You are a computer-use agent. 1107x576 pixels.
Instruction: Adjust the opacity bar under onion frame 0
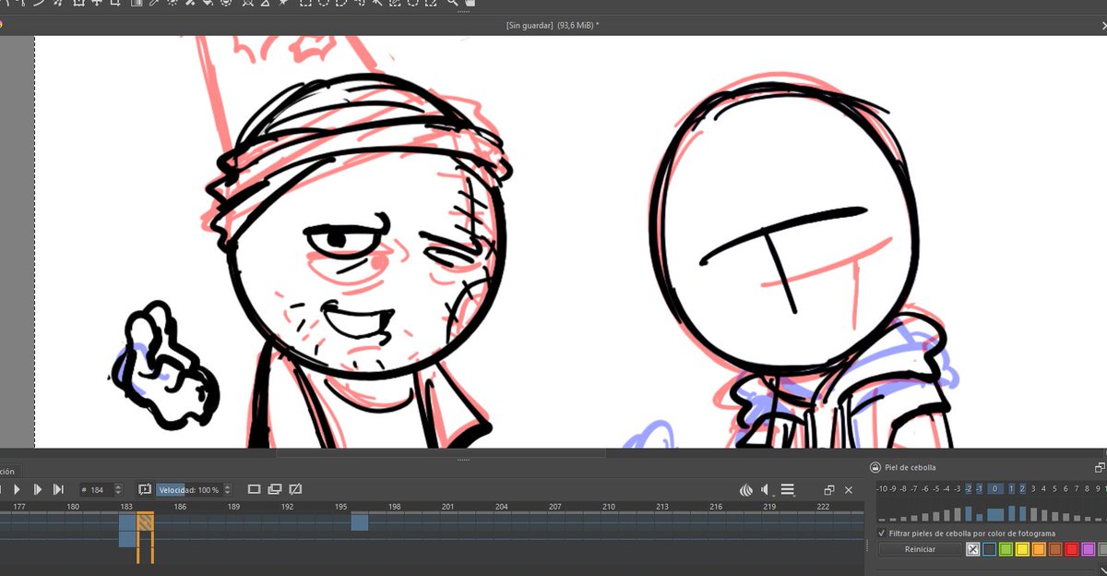pyautogui.click(x=995, y=514)
